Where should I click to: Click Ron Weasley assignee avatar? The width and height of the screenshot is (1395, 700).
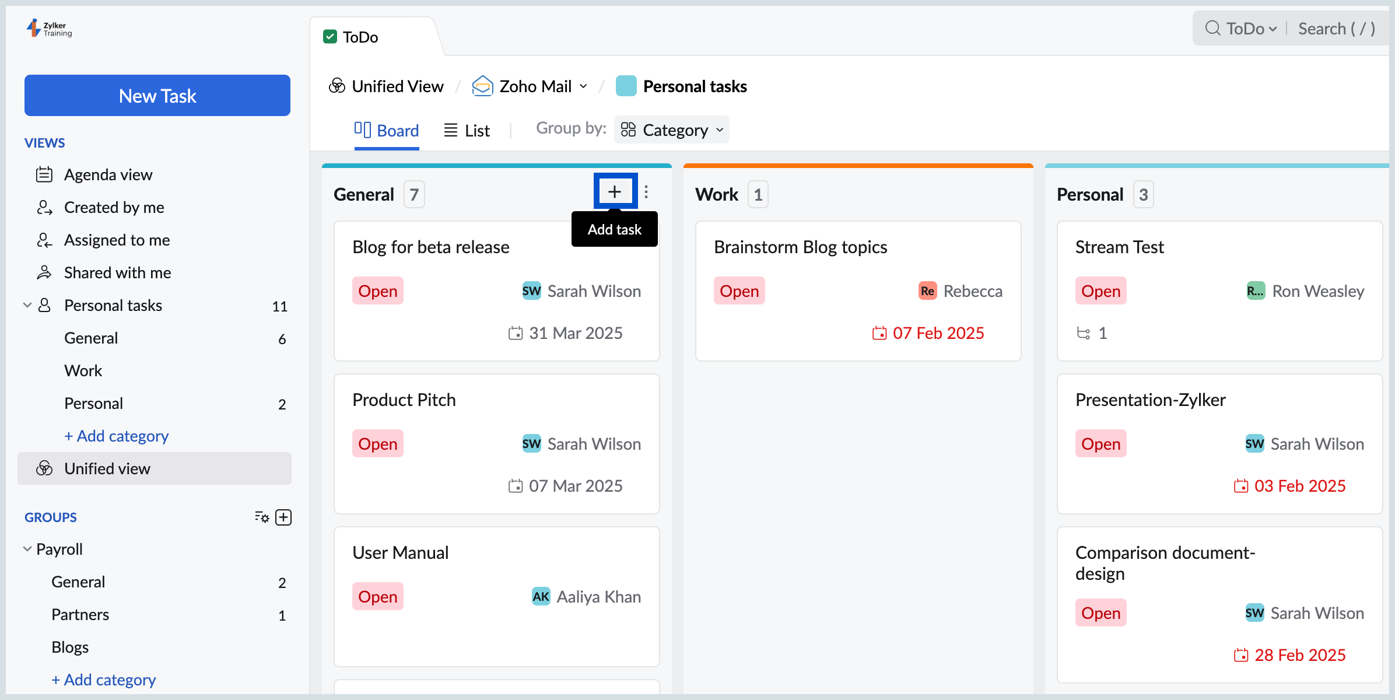(x=1256, y=290)
